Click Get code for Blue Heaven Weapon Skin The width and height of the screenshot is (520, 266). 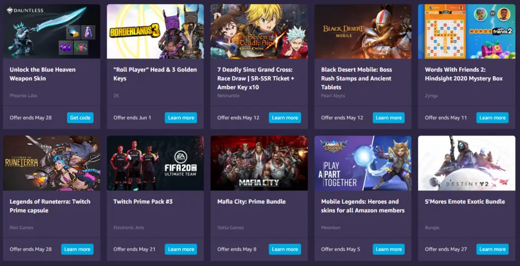80,118
